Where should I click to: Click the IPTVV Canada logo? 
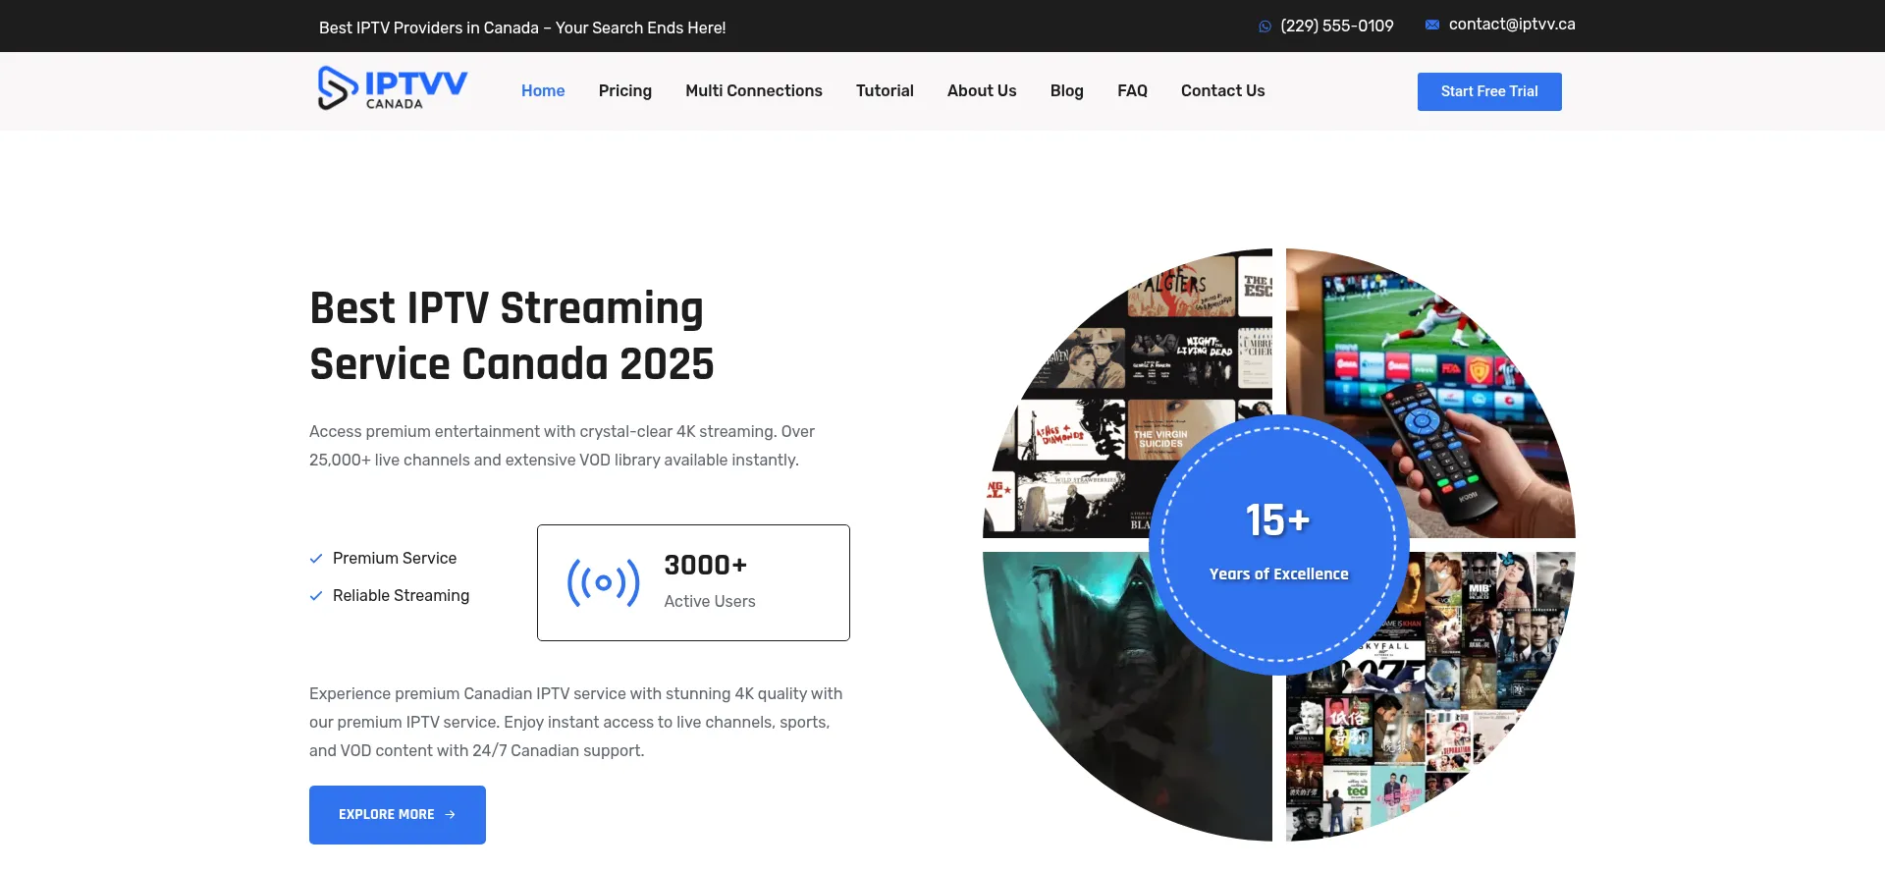[392, 88]
